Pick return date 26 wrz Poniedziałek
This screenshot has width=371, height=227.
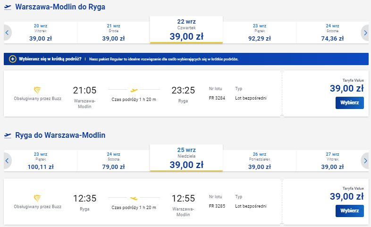pyautogui.click(x=259, y=161)
